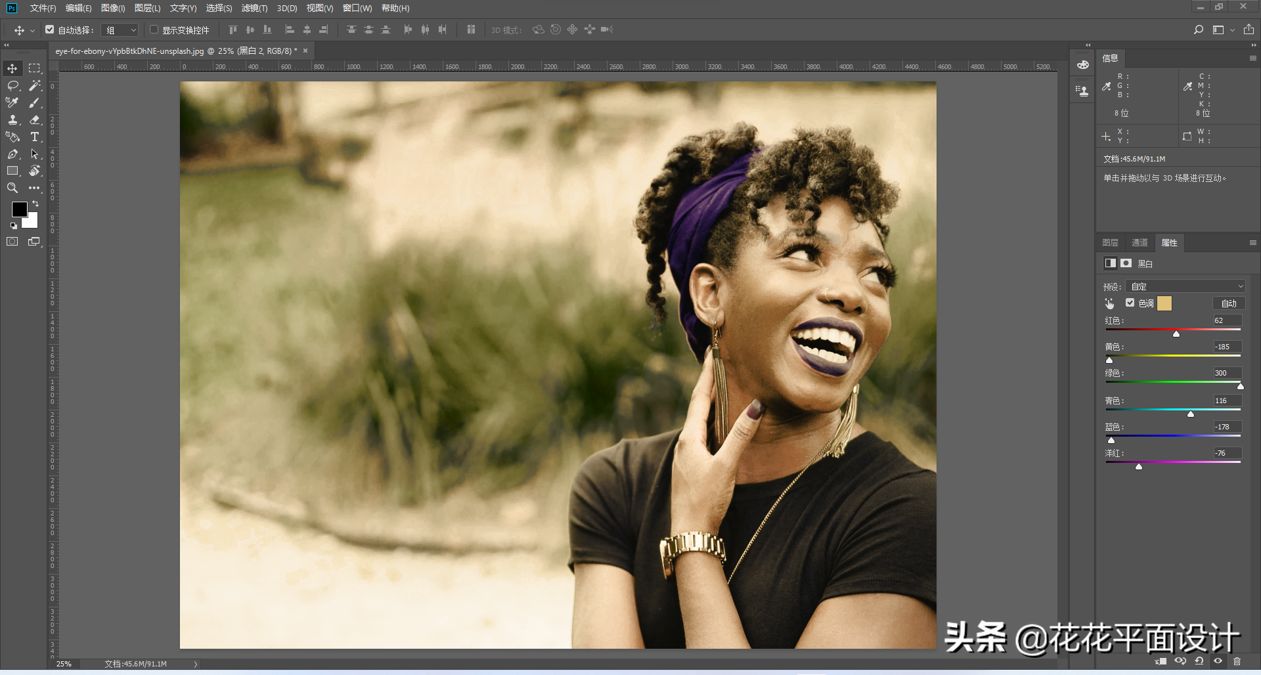
Task: Collapse the right panels with double arrows
Action: click(x=1253, y=45)
